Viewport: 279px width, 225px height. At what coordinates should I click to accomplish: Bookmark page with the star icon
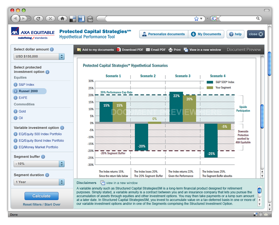tap(196, 19)
